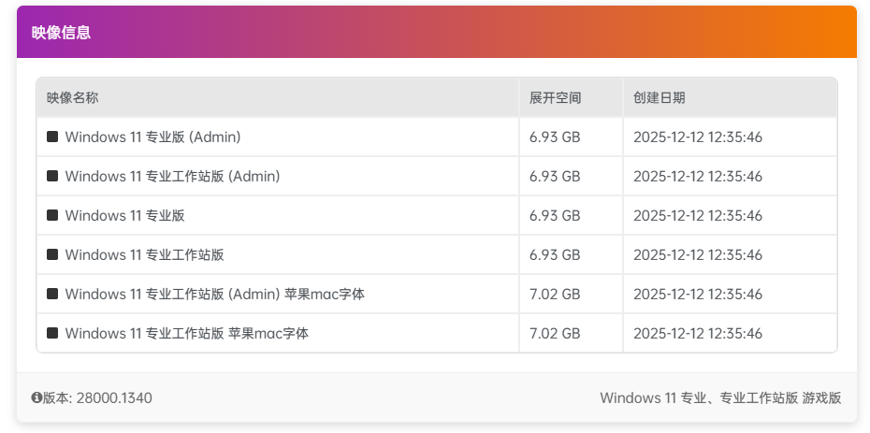Screen dimensions: 870x433
Task: Click the square icon beside Windows 11 专业工作站版 (Admin)
Action: (52, 176)
